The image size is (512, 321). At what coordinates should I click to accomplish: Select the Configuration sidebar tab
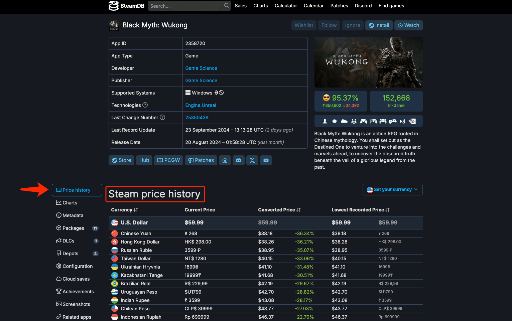77,266
